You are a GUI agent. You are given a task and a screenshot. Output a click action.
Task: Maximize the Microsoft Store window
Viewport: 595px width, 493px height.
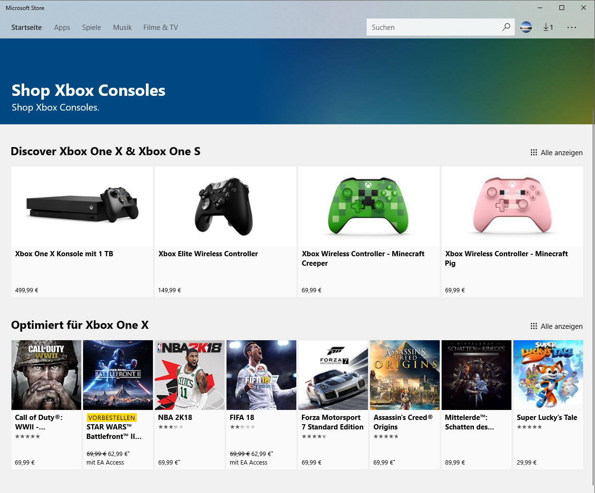[x=562, y=8]
